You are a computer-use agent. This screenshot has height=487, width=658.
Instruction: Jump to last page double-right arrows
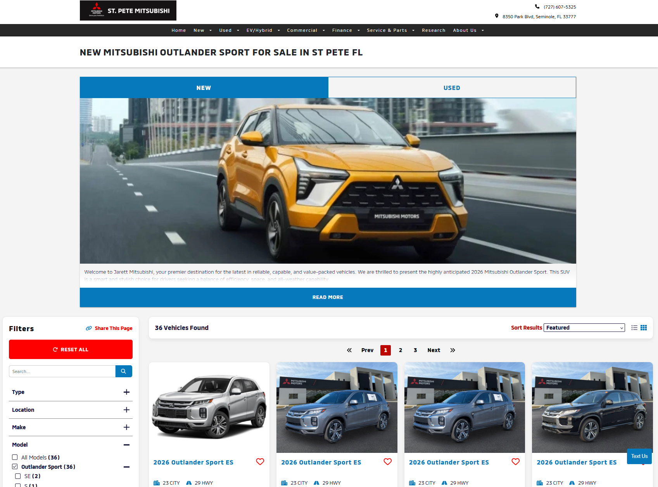[x=452, y=350]
